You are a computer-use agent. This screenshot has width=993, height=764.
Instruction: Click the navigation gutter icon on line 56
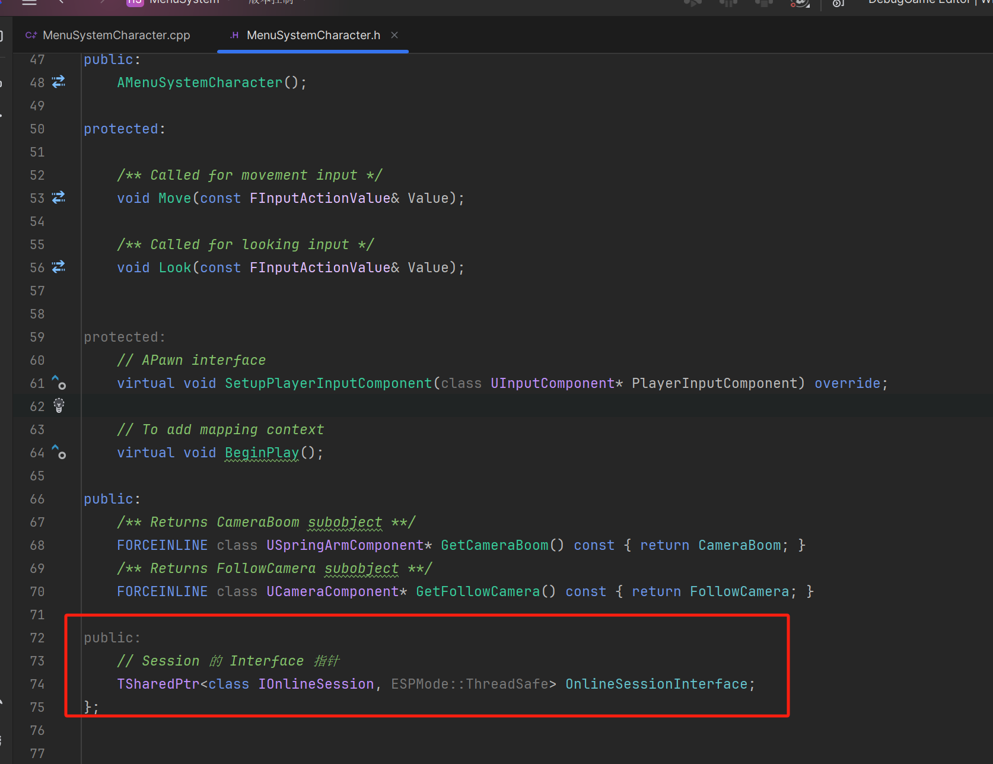tap(59, 267)
